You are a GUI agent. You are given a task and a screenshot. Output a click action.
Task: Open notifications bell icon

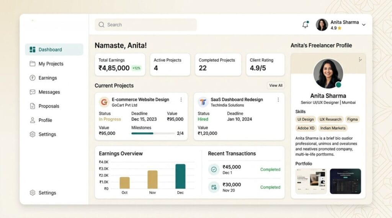[305, 24]
